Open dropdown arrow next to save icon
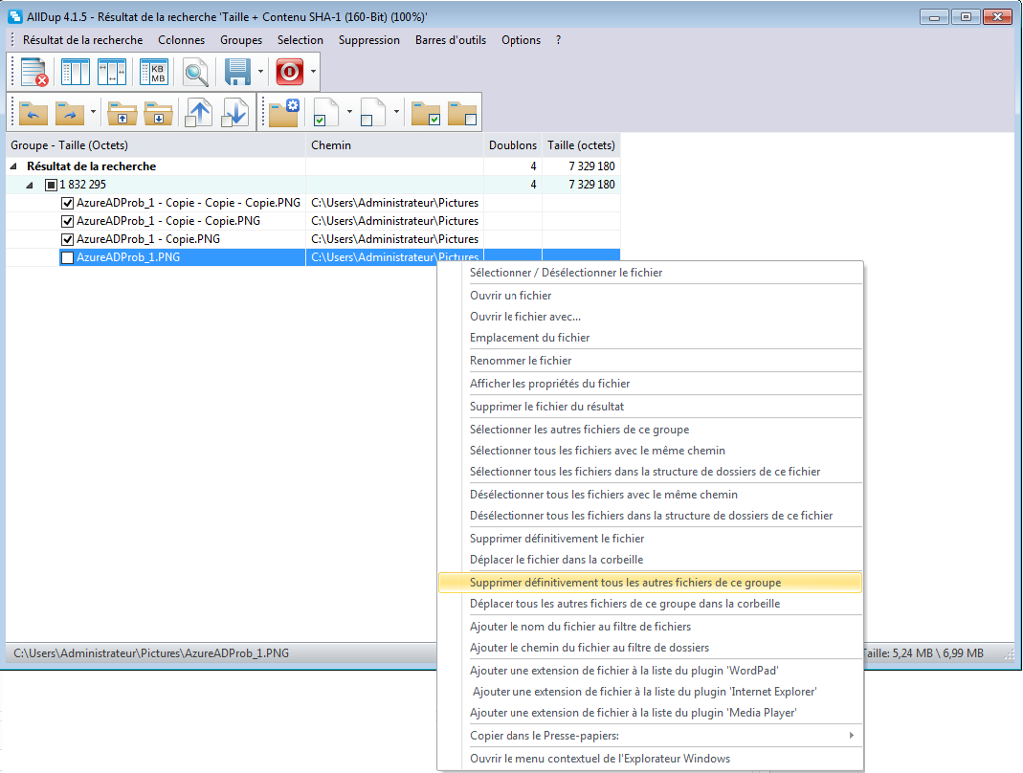 click(x=260, y=73)
